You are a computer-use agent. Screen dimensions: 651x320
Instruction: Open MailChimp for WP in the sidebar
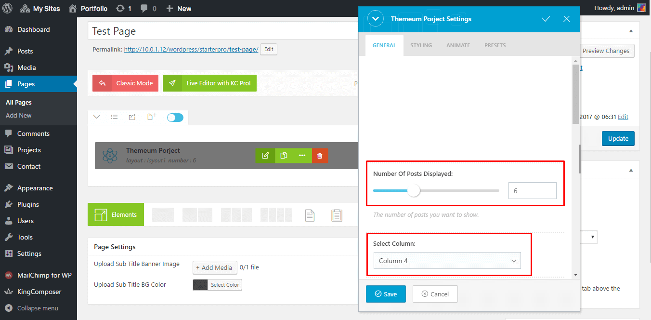[39, 275]
